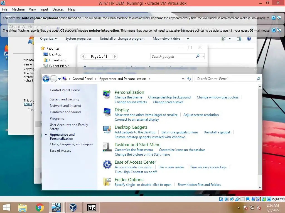Click the Control Panel icon in address bar

click(65, 78)
